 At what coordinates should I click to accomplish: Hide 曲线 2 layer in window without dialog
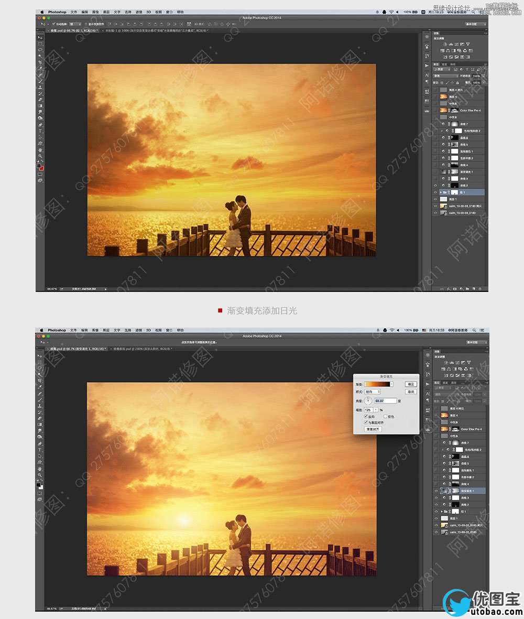coord(435,185)
